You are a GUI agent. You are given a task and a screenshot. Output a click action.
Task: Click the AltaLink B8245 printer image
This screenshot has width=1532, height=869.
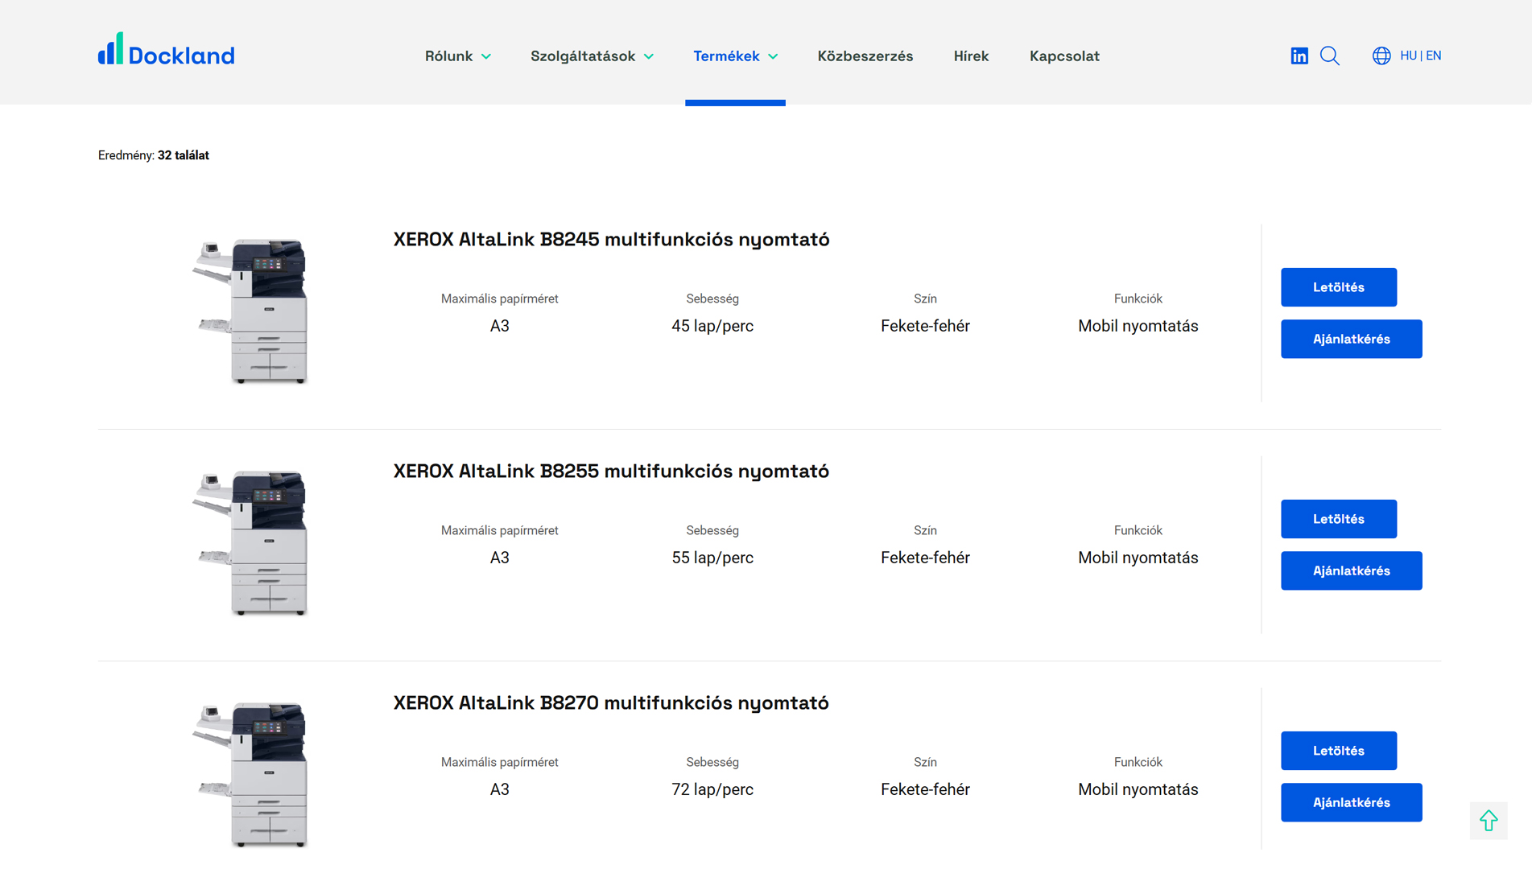(x=250, y=311)
